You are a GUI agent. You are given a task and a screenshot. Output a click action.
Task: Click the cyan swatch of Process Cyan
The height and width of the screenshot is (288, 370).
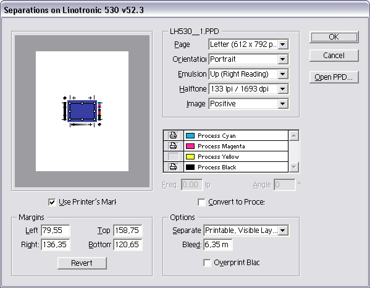(190, 136)
